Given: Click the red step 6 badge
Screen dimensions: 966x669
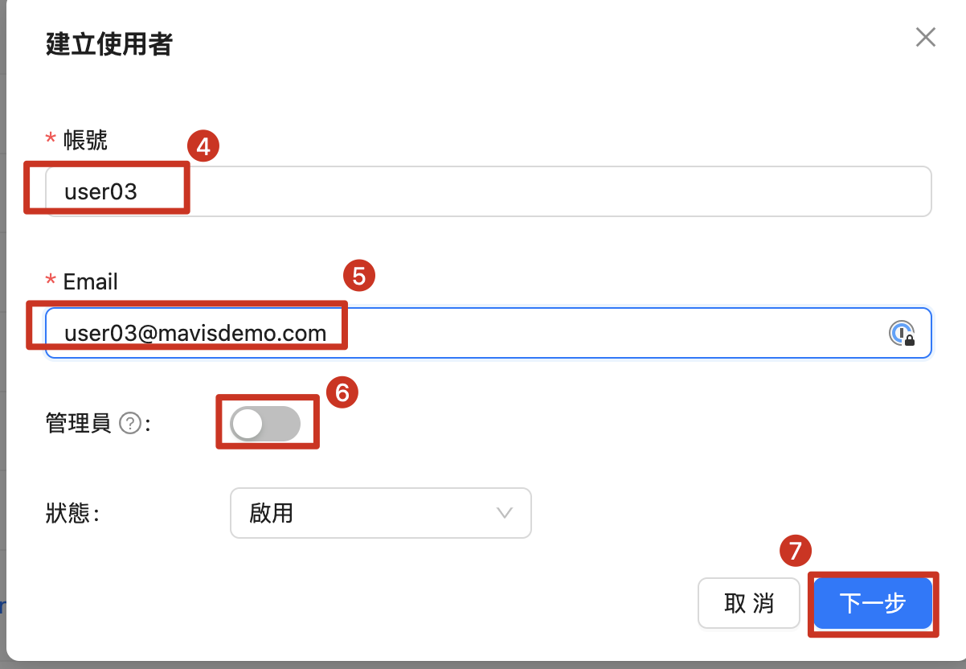Looking at the screenshot, I should [x=342, y=392].
